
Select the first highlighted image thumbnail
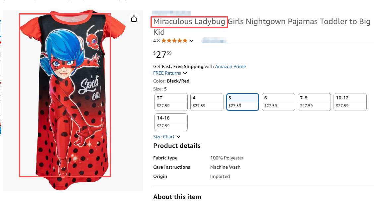(x=1, y=29)
